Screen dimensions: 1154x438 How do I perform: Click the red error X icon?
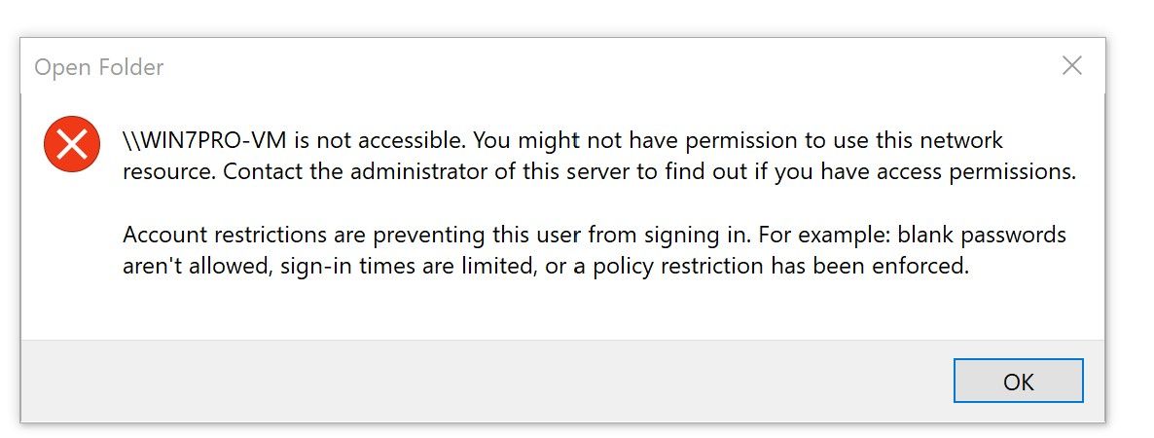click(71, 144)
